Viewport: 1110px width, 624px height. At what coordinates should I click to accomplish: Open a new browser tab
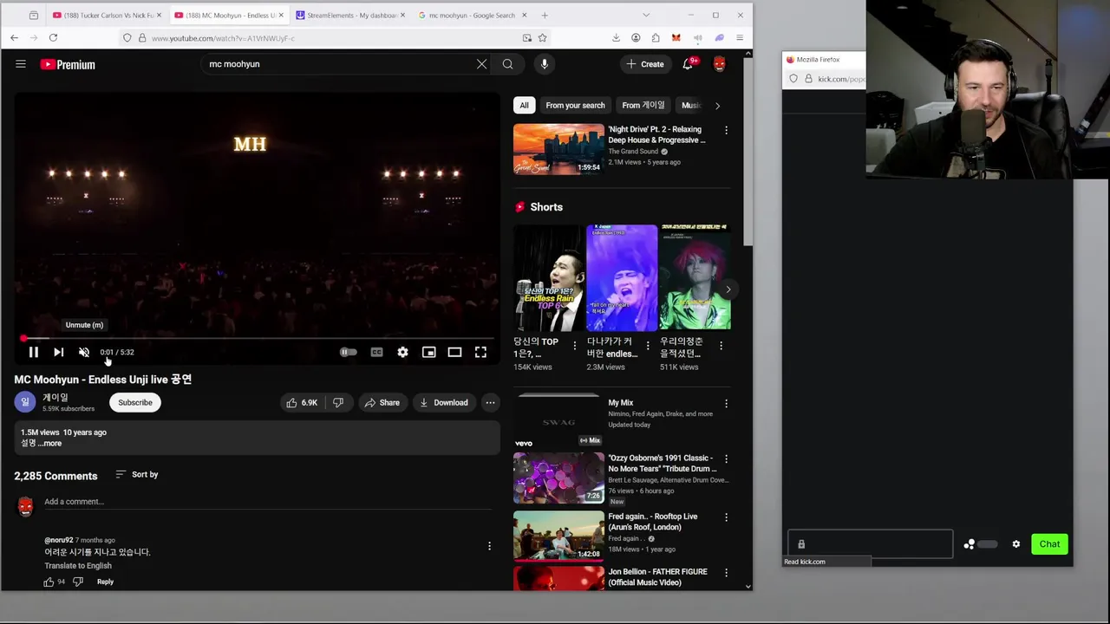tap(545, 15)
